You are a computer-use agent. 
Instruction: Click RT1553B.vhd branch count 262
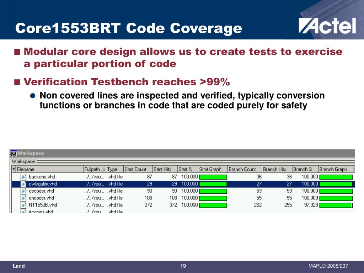coord(258,205)
